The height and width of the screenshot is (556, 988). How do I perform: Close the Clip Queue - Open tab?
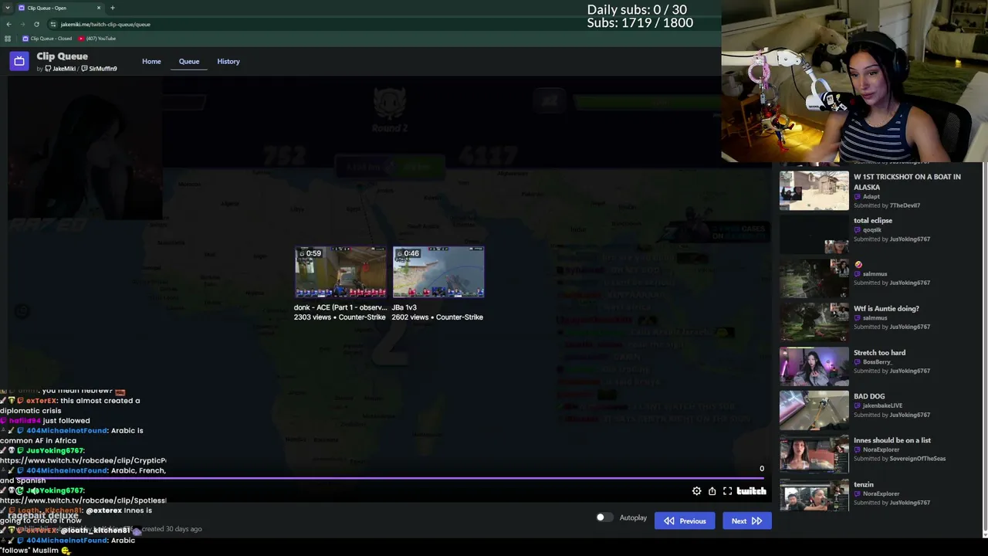pos(99,8)
